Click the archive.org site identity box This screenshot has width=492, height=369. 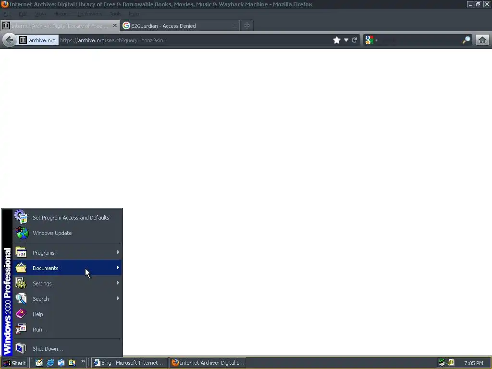38,40
